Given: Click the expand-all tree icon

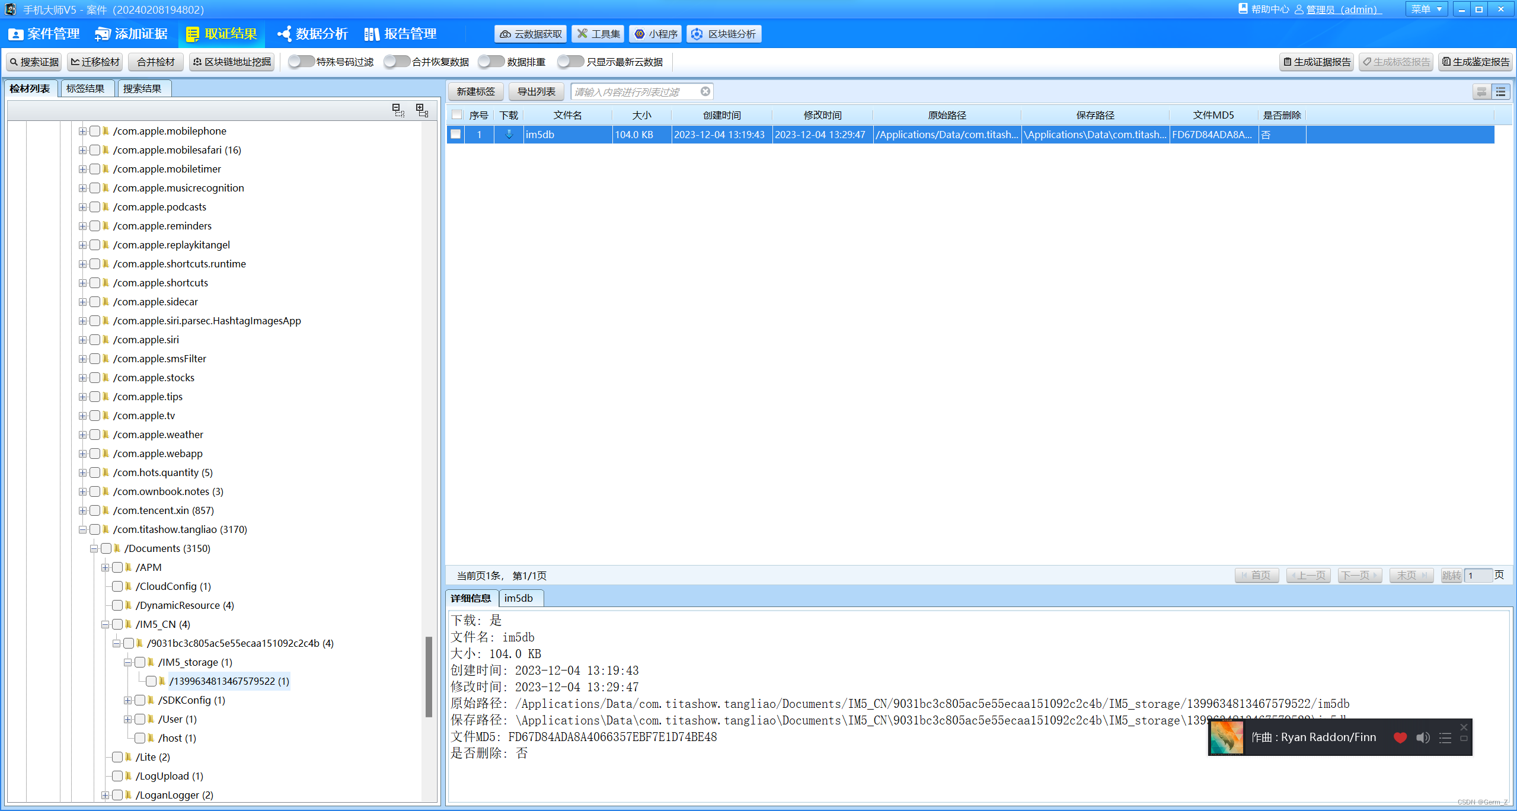Looking at the screenshot, I should coord(422,110).
